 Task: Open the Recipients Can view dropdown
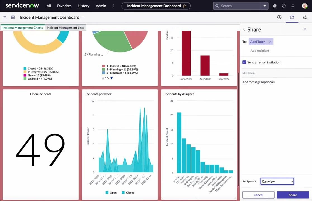[277, 181]
